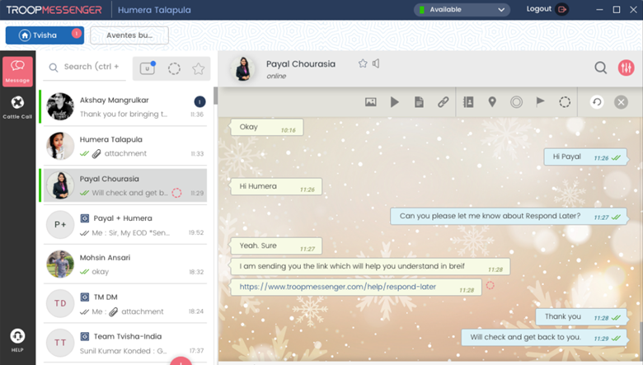
Task: Click Mohsin Ansari's avatar
Action: 60,264
